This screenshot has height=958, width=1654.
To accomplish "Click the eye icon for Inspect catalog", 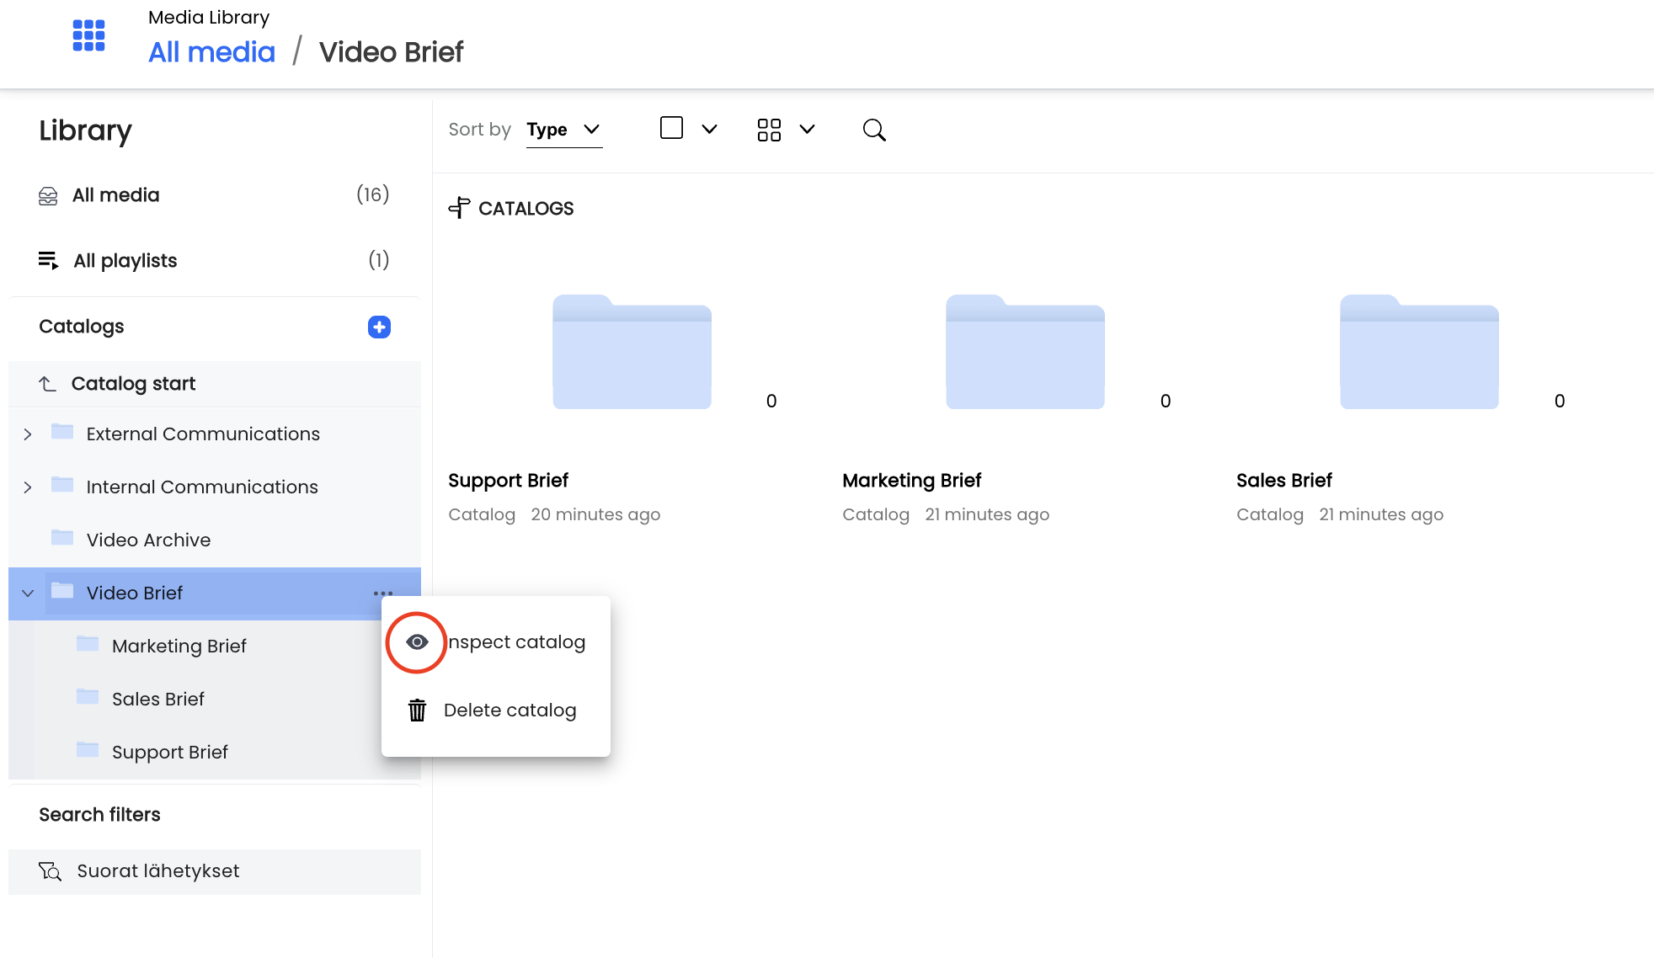I will coord(417,642).
